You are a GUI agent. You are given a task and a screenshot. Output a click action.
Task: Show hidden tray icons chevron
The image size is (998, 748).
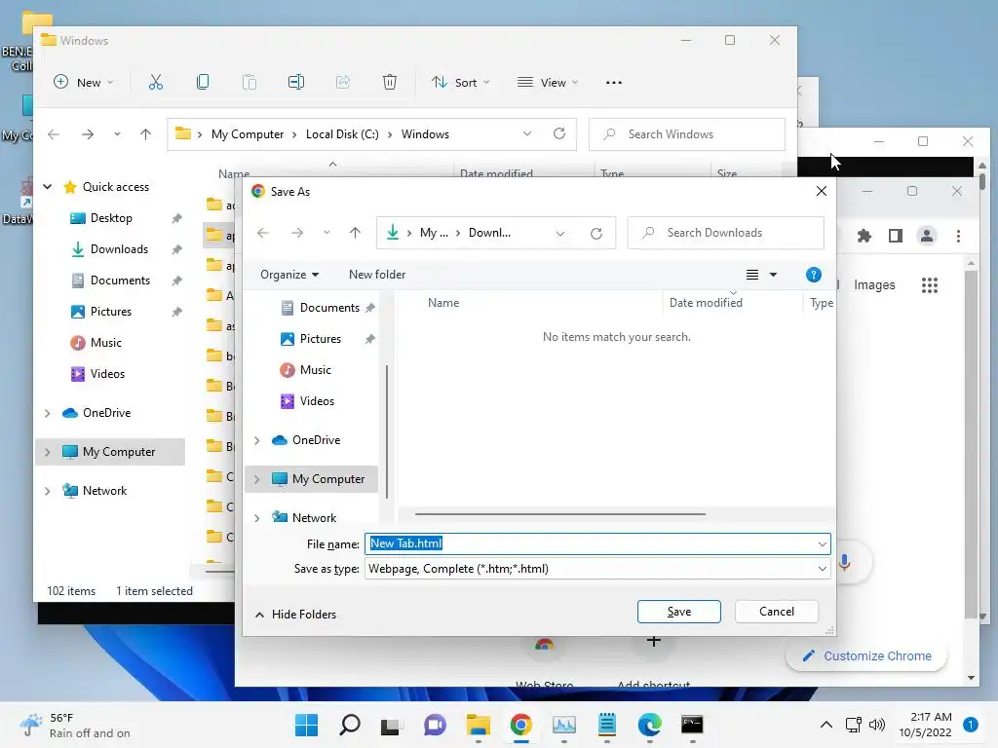click(825, 725)
